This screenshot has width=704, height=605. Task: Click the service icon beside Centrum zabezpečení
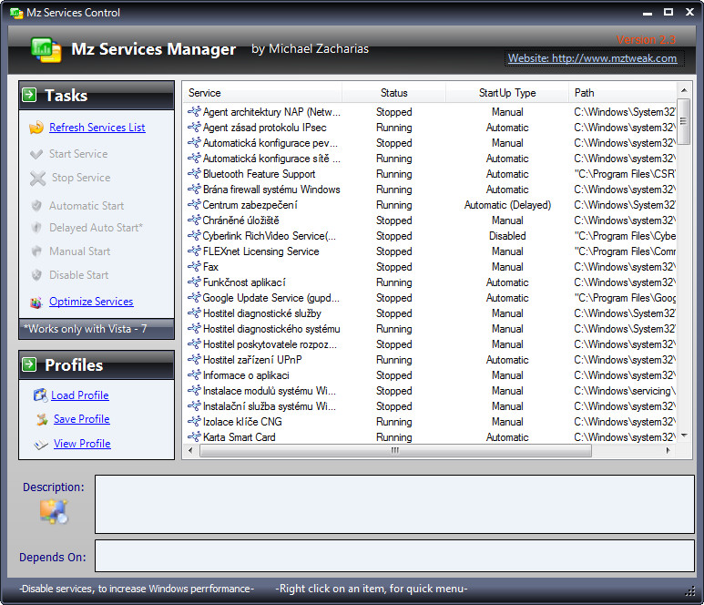coord(194,205)
